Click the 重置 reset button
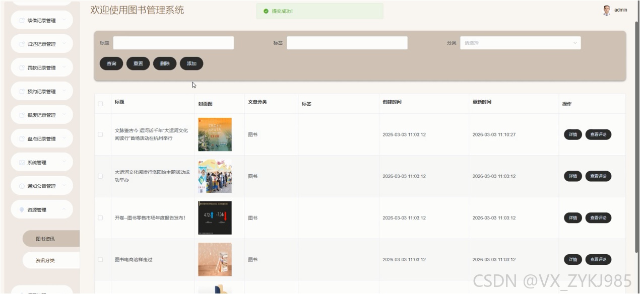Viewport: 640px width, 294px height. point(138,63)
